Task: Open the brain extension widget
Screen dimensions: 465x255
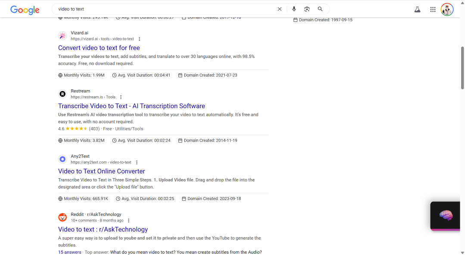Action: pos(446,216)
